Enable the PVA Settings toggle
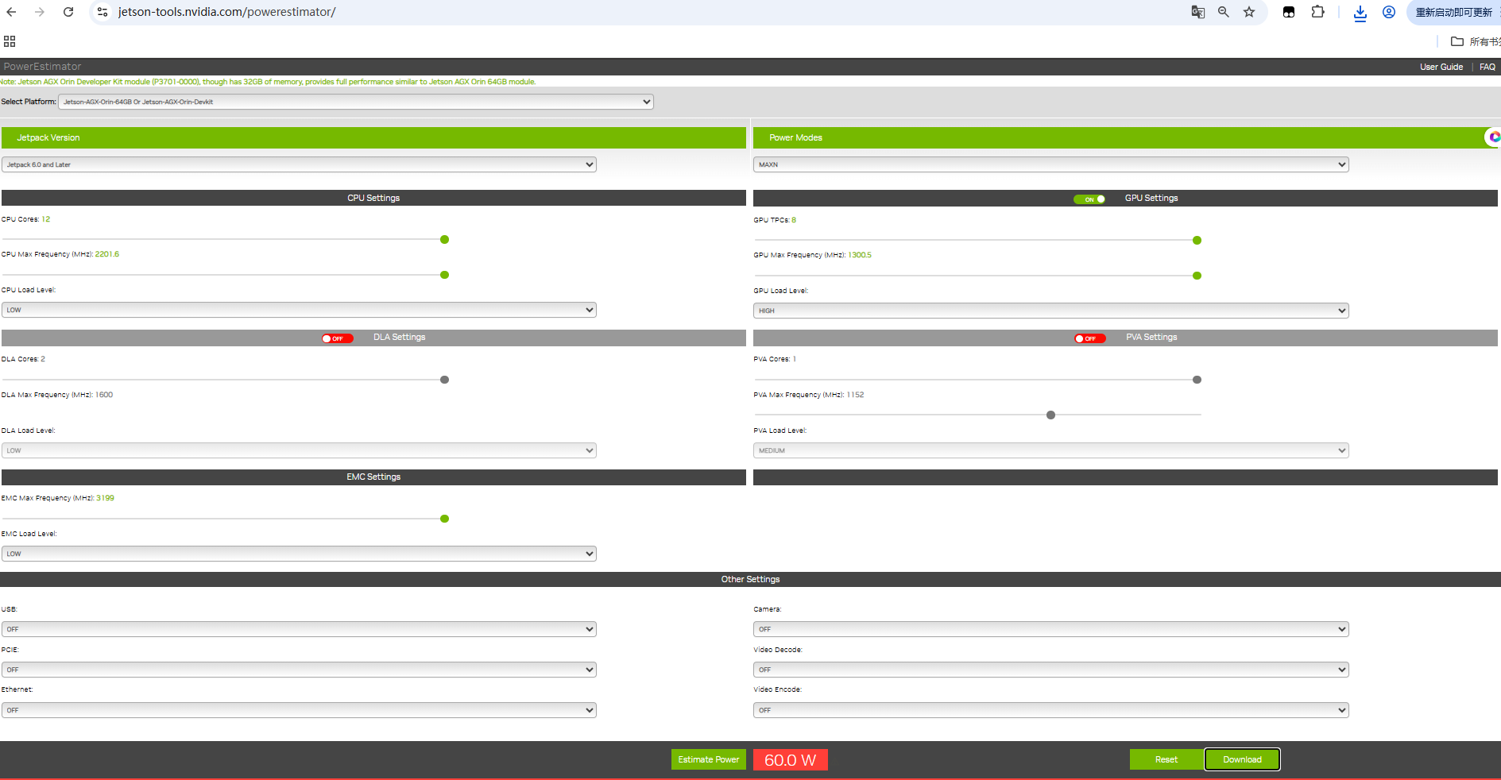 [1089, 338]
